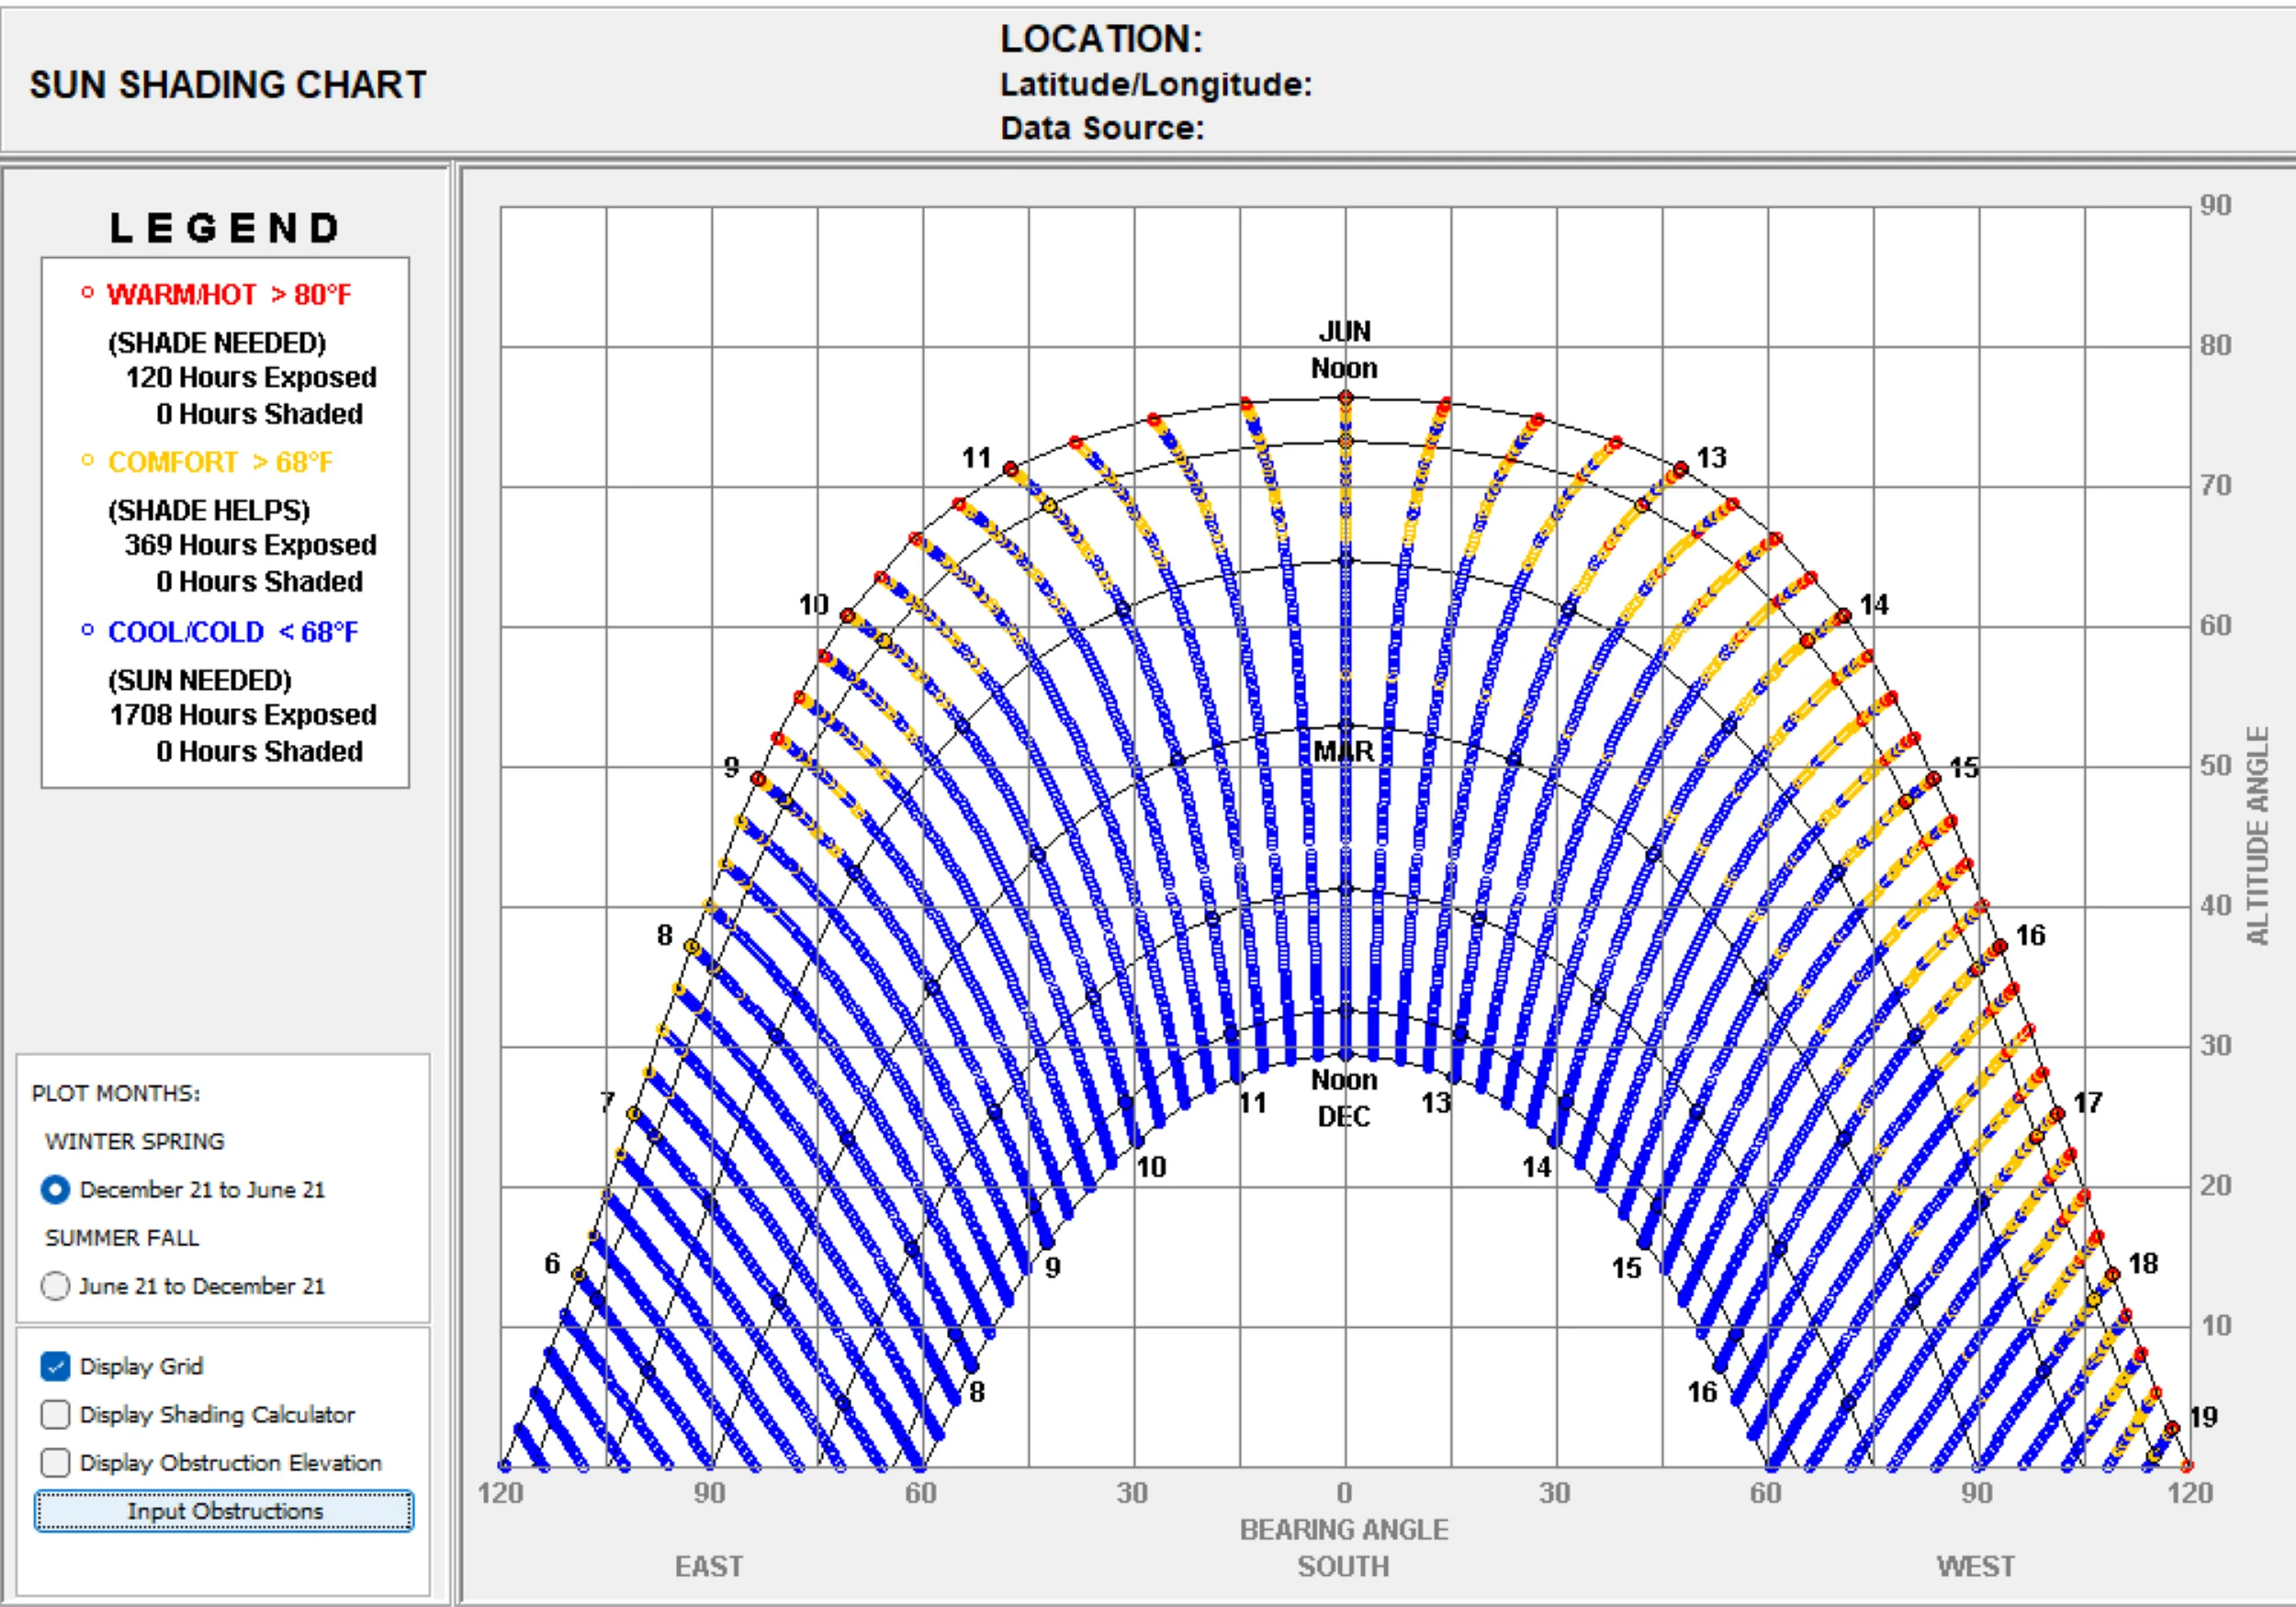Click the 'ALTITUDE ANGLE' axis label
The image size is (2296, 1607).
tap(2257, 835)
